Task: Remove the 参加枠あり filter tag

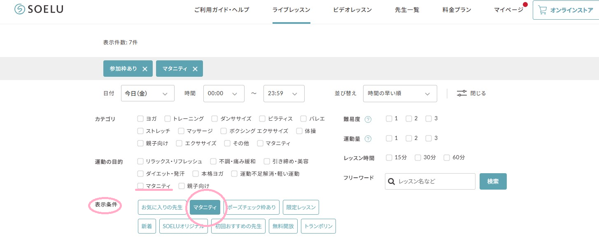Action: (x=145, y=69)
